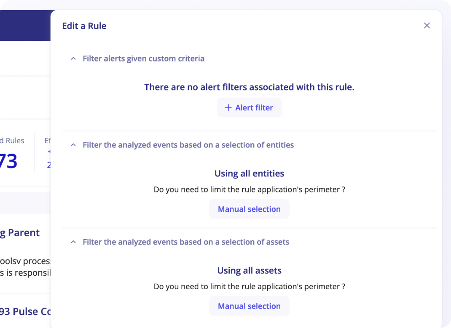Add a new Alert filter

249,108
